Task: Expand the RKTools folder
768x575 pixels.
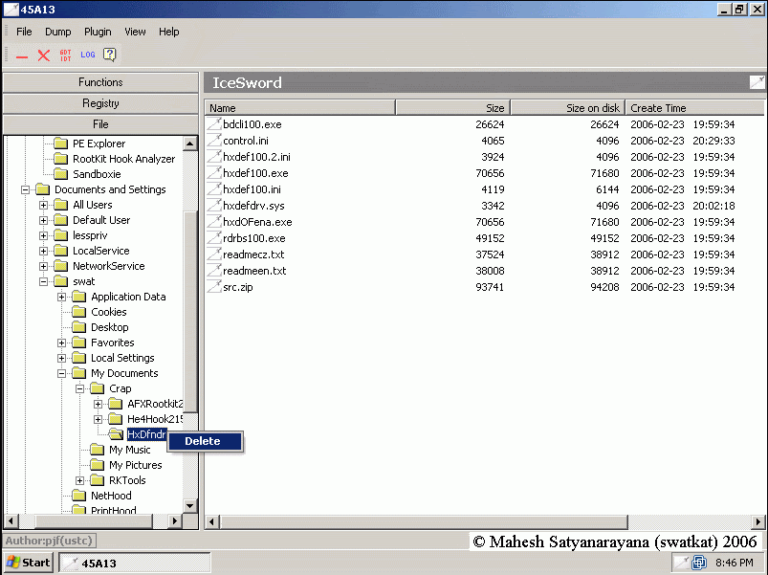Action: tap(79, 480)
